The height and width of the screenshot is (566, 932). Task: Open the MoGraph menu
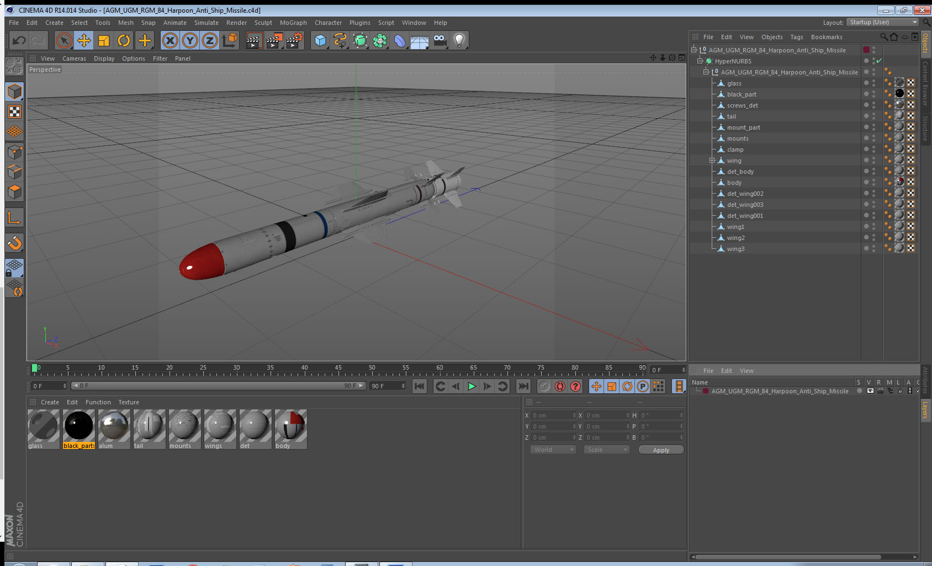pos(293,23)
